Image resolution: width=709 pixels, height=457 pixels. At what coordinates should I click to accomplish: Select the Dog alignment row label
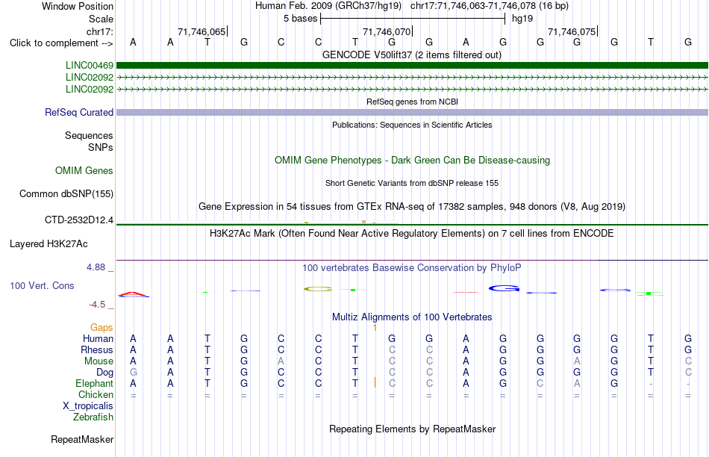coord(104,373)
